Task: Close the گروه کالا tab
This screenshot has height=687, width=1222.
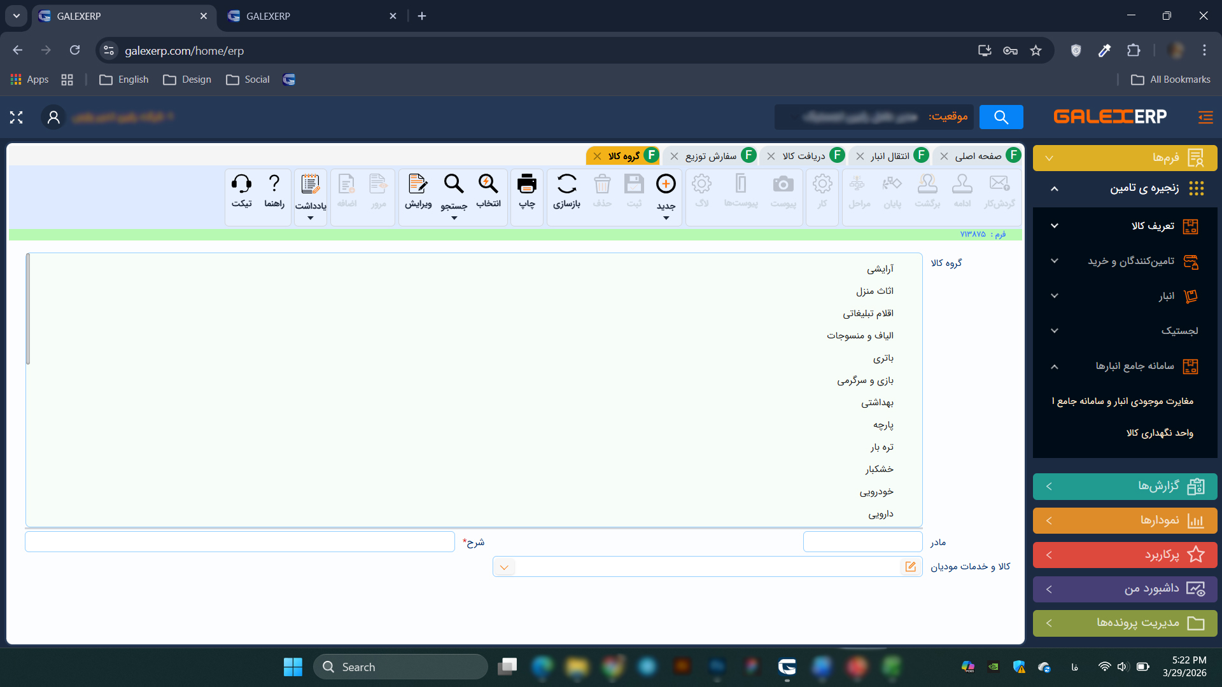Action: [x=597, y=156]
